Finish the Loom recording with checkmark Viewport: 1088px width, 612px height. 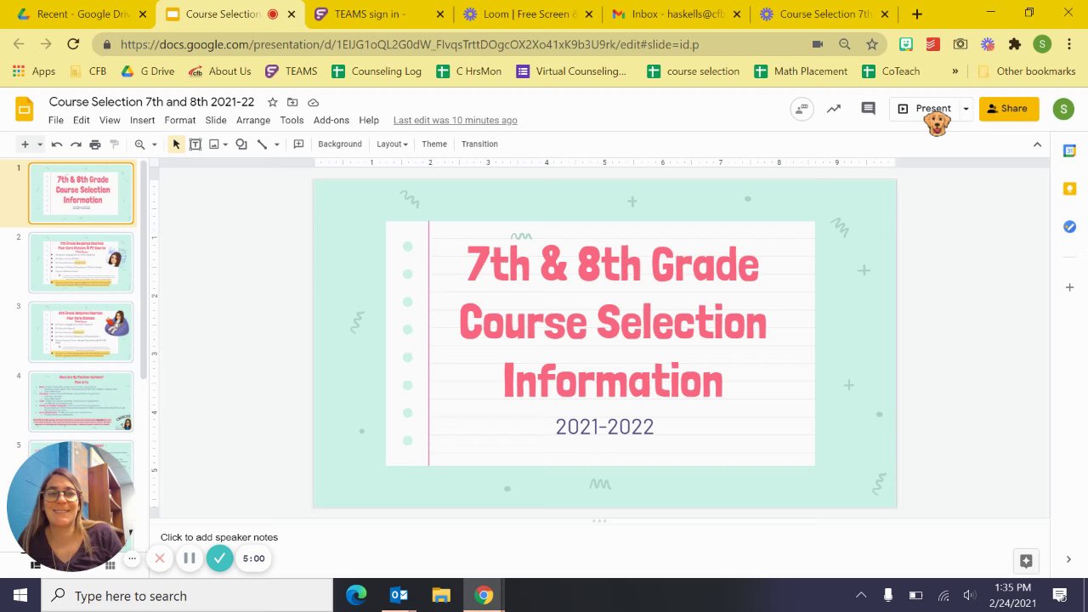(x=219, y=558)
